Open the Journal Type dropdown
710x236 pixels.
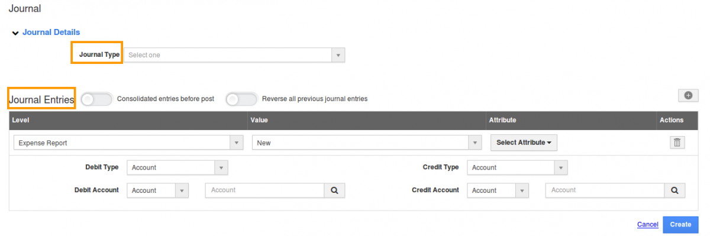pos(234,55)
